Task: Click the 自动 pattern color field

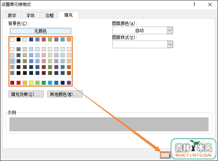Action: pos(140,30)
